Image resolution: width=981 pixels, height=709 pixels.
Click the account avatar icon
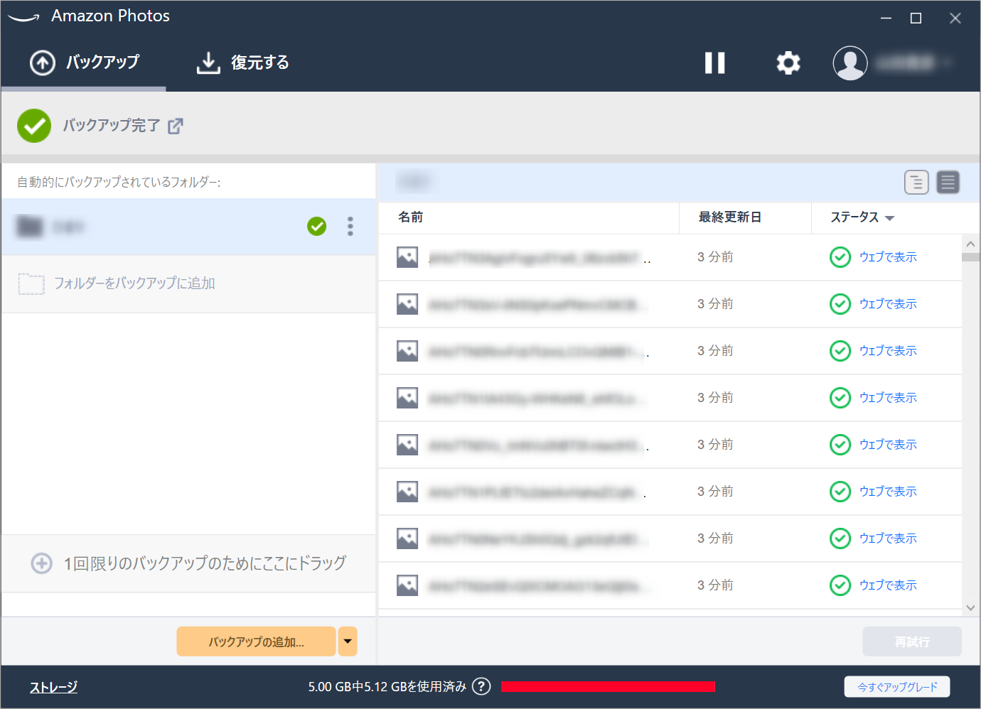pyautogui.click(x=850, y=63)
